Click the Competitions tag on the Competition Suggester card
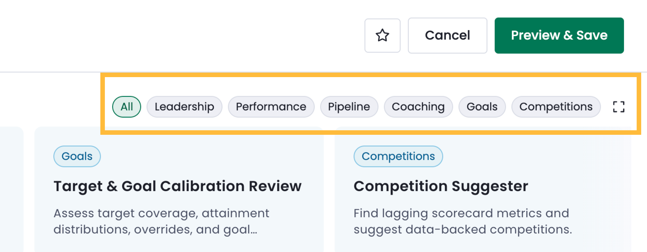Screen dimensions: 647x252 pyautogui.click(x=398, y=156)
